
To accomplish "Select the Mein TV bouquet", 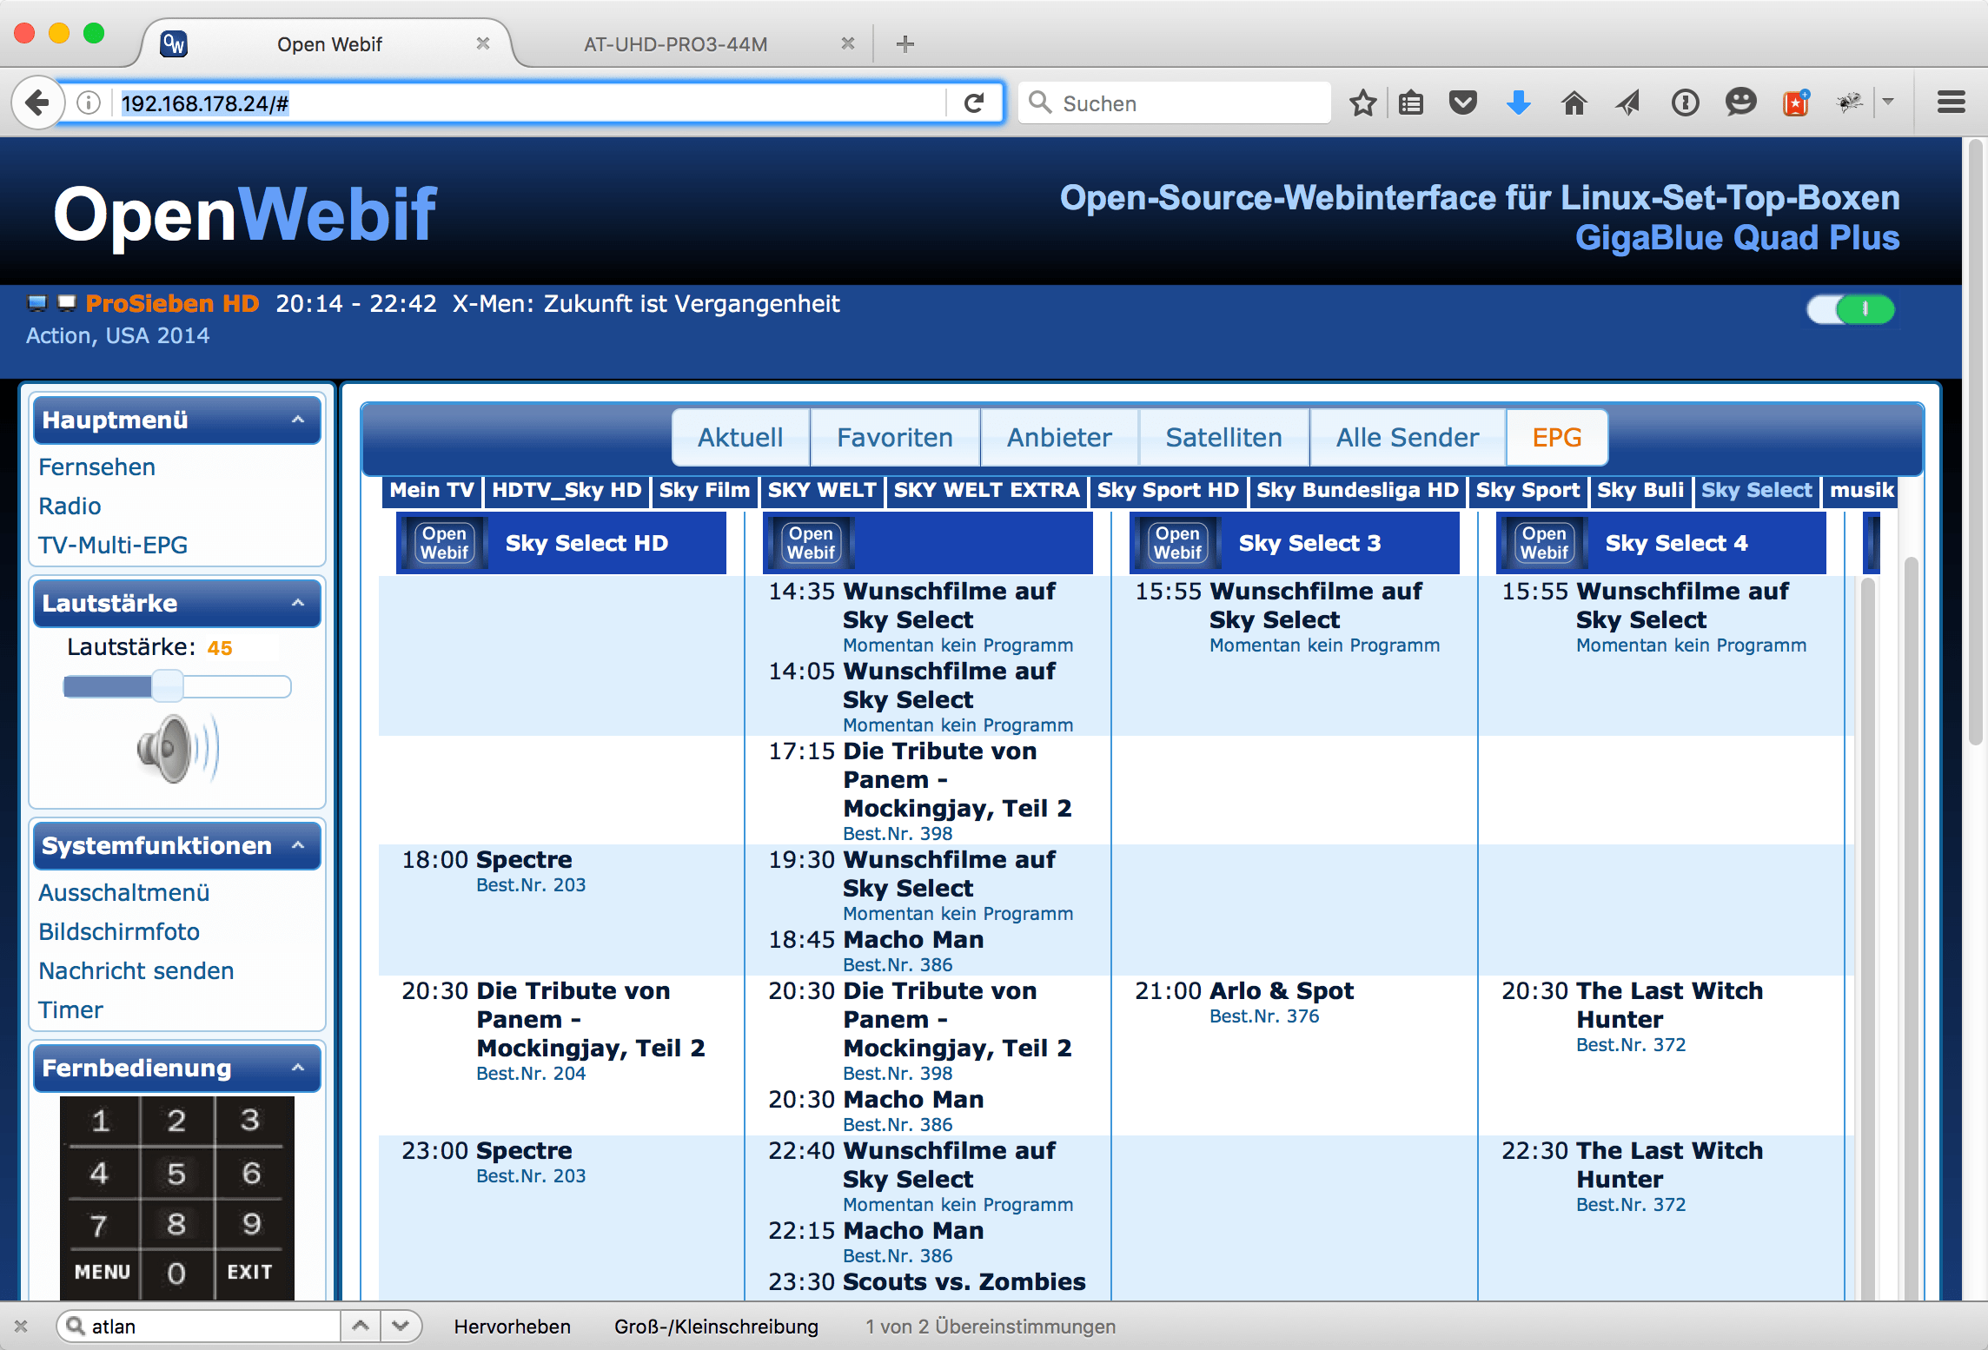I will (x=432, y=490).
